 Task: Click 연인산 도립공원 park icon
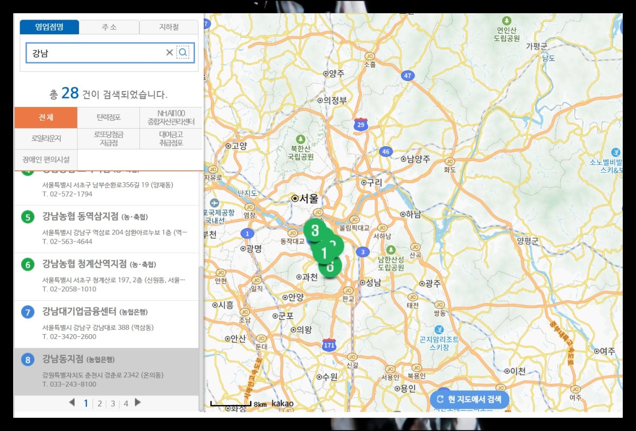(507, 20)
